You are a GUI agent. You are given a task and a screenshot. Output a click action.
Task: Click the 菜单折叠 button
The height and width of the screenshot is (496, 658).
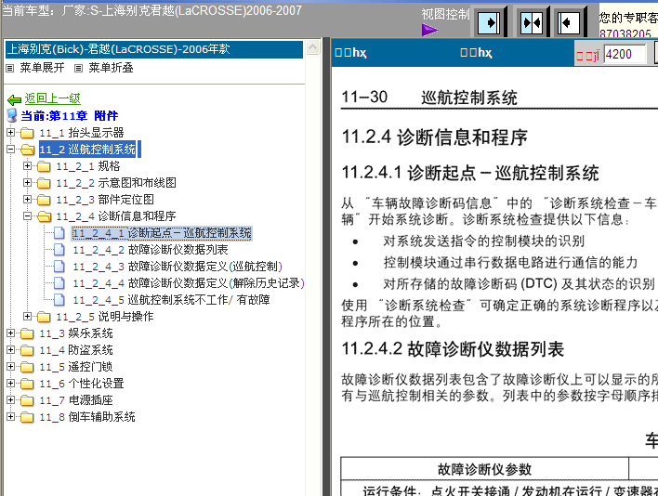111,68
